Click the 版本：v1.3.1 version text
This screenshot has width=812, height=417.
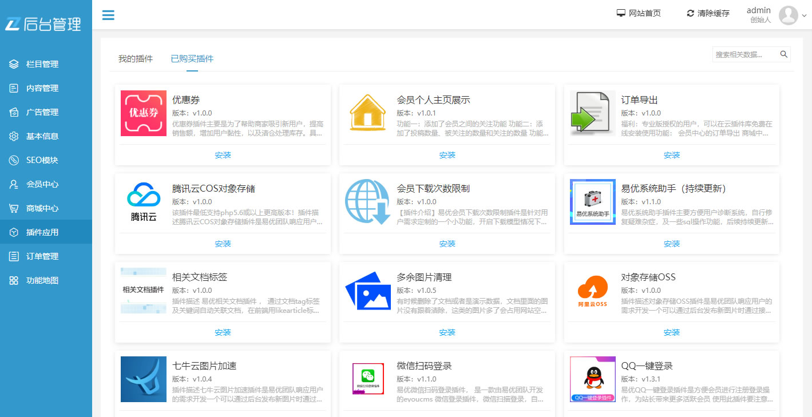coord(641,379)
